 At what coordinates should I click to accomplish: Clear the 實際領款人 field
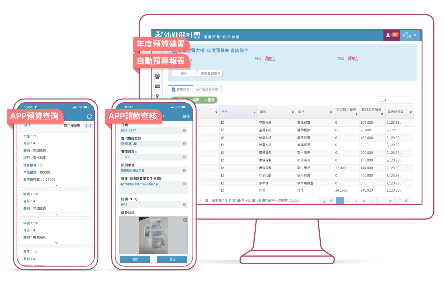(184, 157)
